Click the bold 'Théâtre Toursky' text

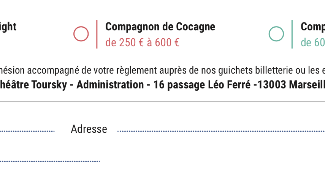point(33,85)
